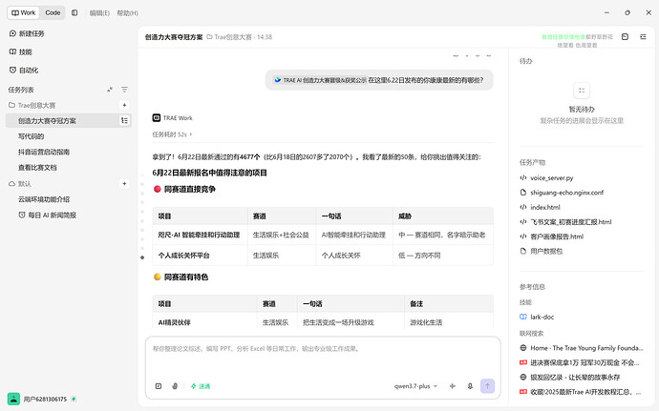The height and width of the screenshot is (411, 659).
Task: Click the TRAE Work logo icon
Action: 157,118
